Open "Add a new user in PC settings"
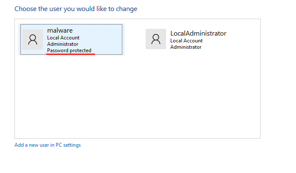The width and height of the screenshot is (296, 173). [x=48, y=145]
